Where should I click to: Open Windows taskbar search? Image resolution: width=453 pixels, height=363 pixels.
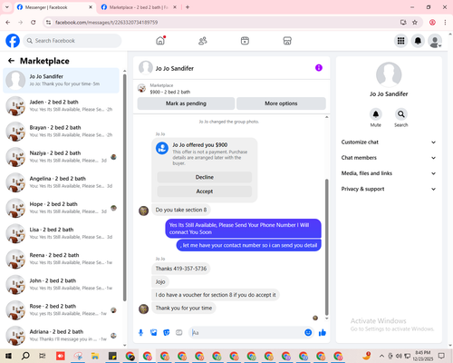pos(25,356)
